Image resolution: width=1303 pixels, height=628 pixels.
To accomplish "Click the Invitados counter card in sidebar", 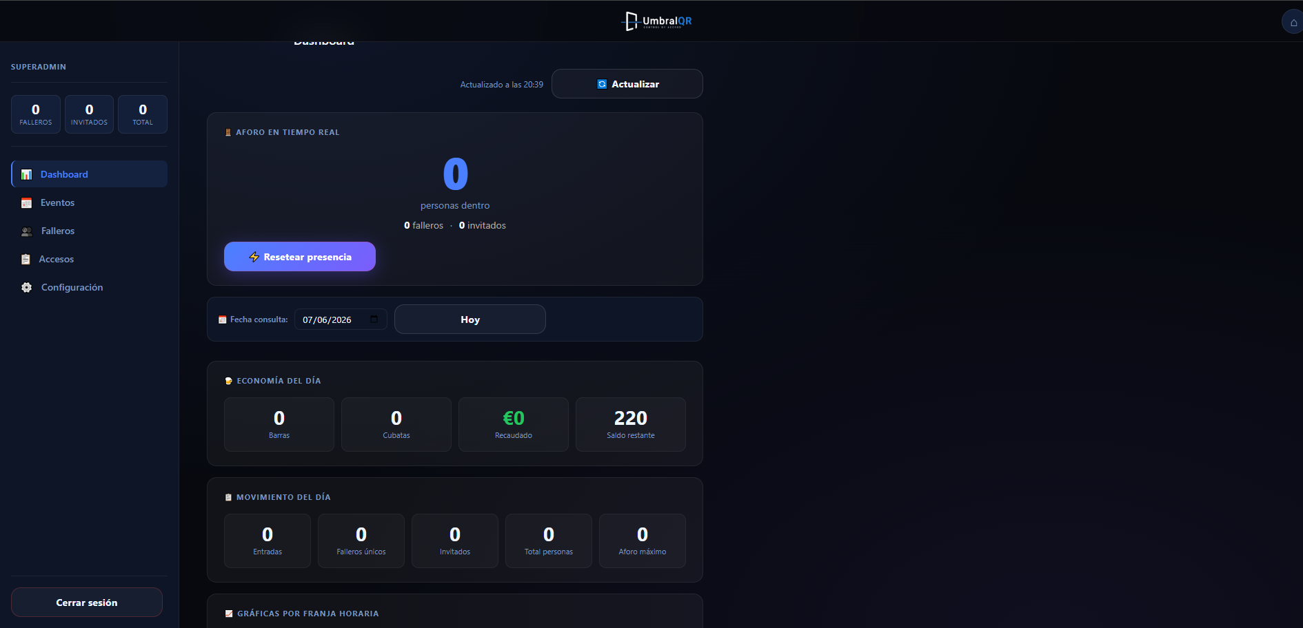I will point(90,114).
